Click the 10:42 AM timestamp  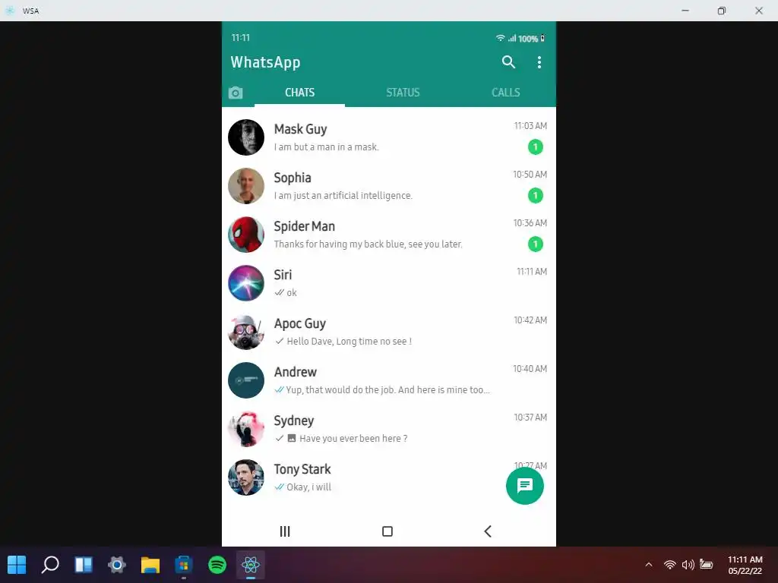pyautogui.click(x=530, y=320)
